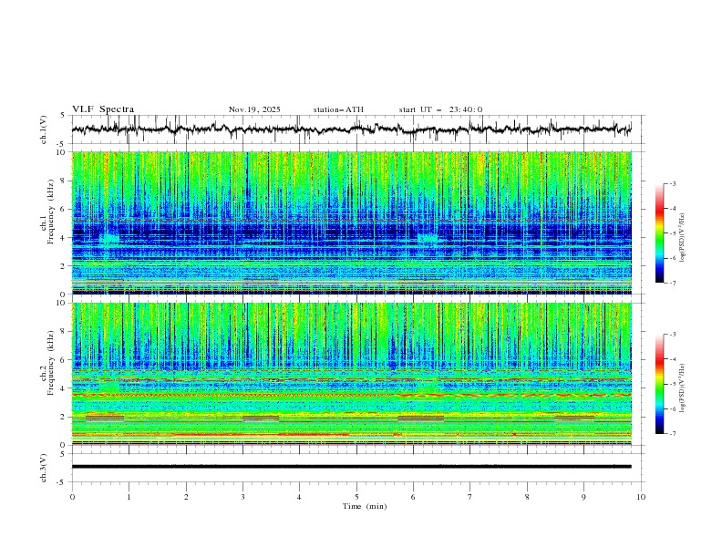The width and height of the screenshot is (722, 558).
Task: Click the ch.2 spectrogram plot area
Action: click(x=351, y=374)
